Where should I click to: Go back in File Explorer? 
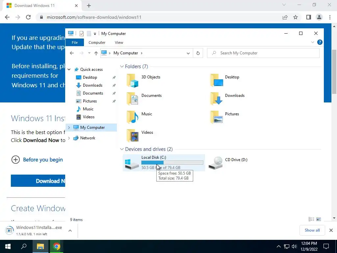tap(72, 53)
